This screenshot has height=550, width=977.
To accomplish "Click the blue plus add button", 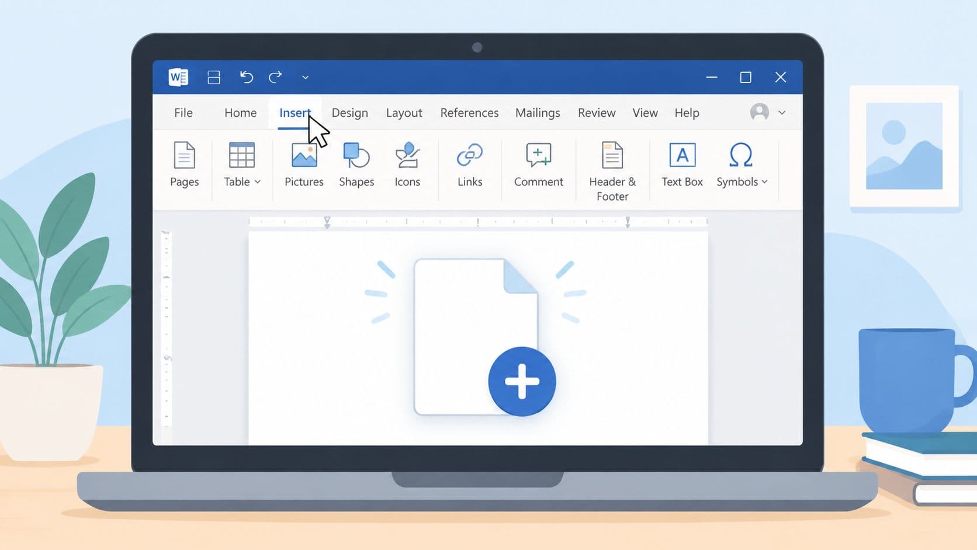I will point(522,382).
